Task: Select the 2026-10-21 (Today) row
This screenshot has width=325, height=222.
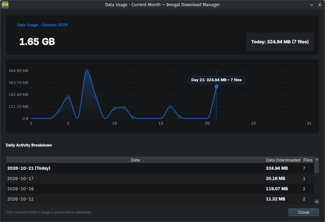Action: tap(160, 168)
